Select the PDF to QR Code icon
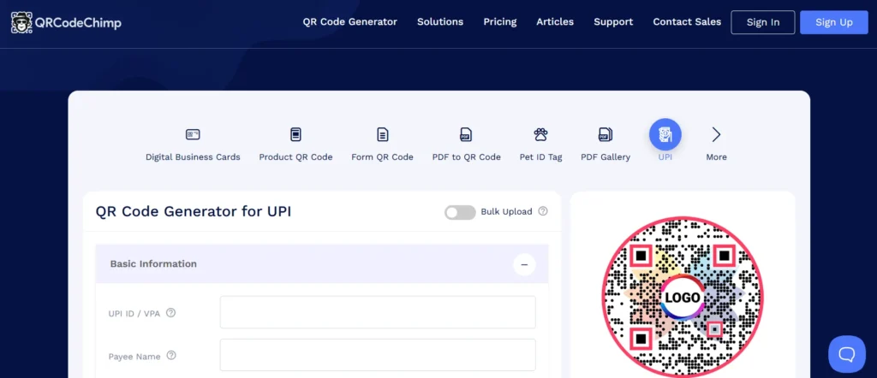This screenshot has width=877, height=378. click(x=466, y=134)
